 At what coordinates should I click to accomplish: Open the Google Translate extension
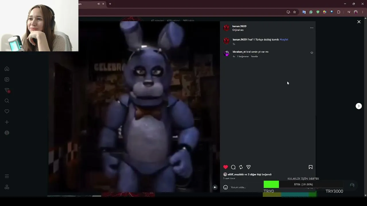(x=304, y=12)
